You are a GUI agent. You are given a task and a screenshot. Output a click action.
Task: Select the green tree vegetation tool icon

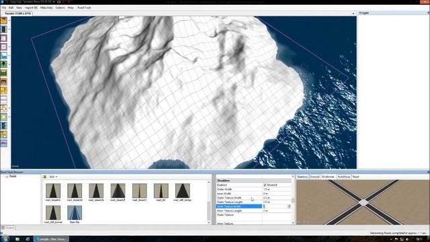point(3,65)
